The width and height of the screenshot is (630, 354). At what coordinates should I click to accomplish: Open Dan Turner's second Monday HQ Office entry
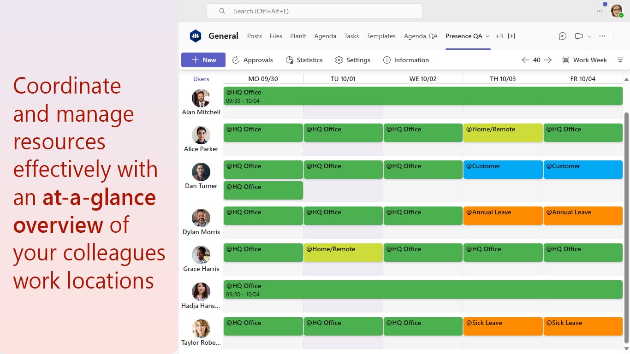coord(263,190)
